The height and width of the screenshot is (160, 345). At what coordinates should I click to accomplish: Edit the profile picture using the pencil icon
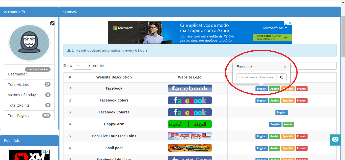(x=52, y=23)
